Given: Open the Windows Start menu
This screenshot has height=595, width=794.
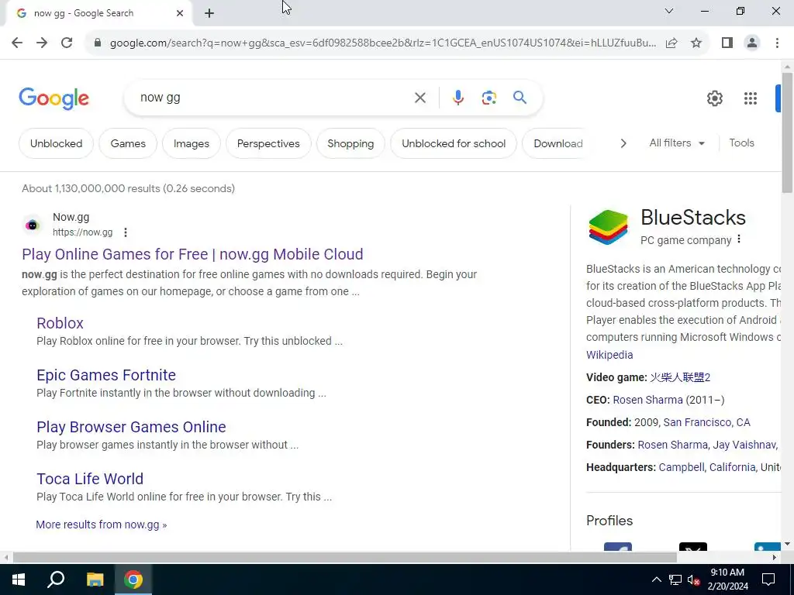Looking at the screenshot, I should (19, 580).
